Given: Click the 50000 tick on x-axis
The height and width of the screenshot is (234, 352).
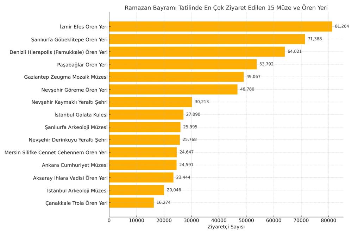Looking at the screenshot, I should point(246,220).
